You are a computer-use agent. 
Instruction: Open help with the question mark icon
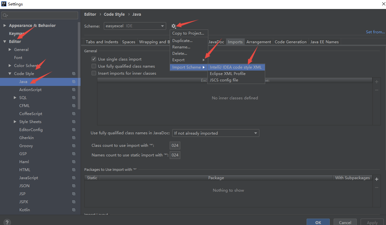7,222
